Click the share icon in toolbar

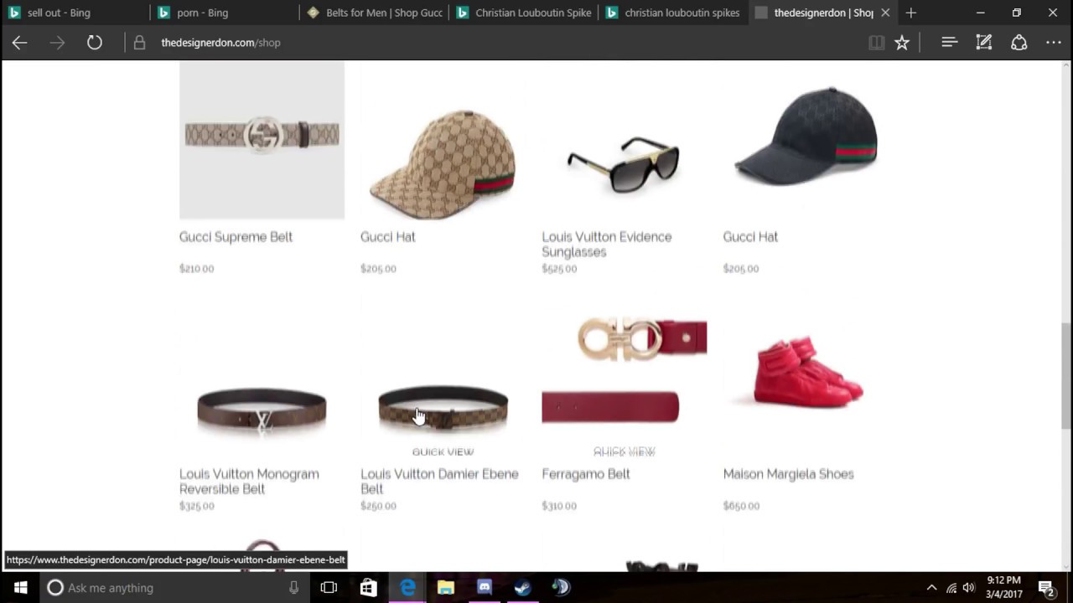click(1019, 43)
